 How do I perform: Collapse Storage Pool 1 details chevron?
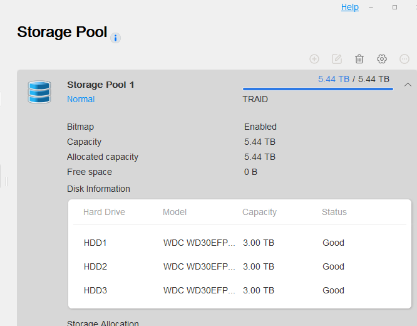[x=408, y=85]
